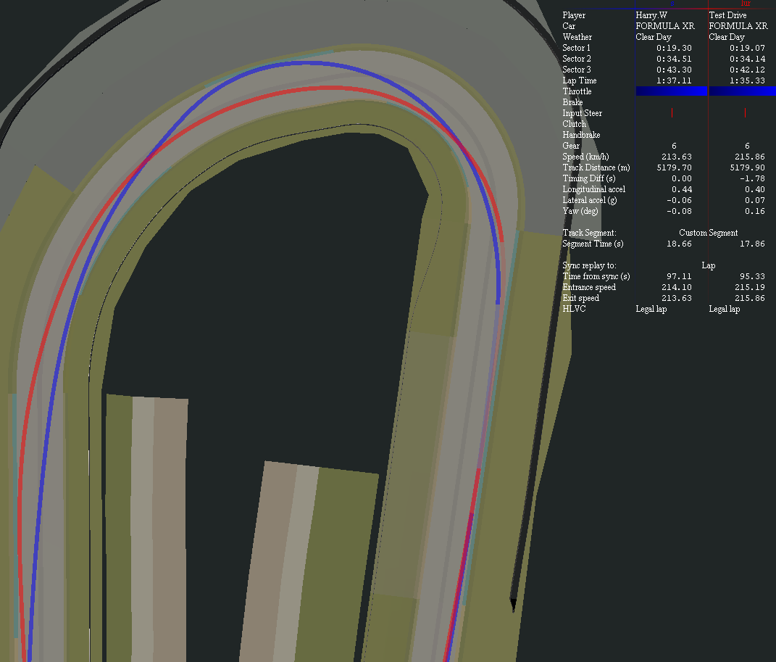Click Harry.W's blue throttle bar
The width and height of the screenshot is (776, 662).
[672, 91]
